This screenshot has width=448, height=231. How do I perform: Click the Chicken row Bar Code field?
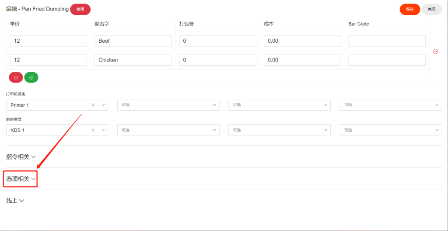(387, 60)
